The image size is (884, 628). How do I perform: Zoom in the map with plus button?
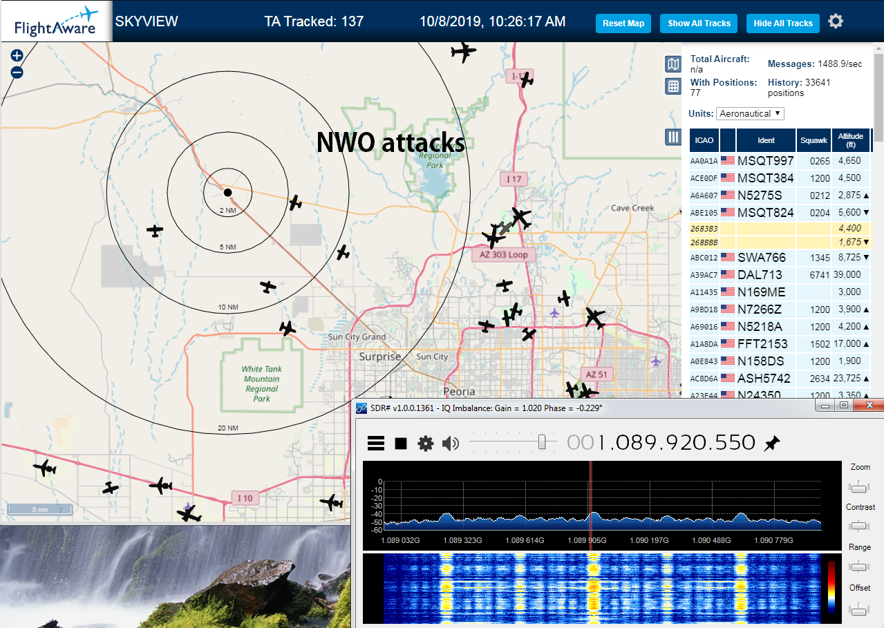pos(17,55)
